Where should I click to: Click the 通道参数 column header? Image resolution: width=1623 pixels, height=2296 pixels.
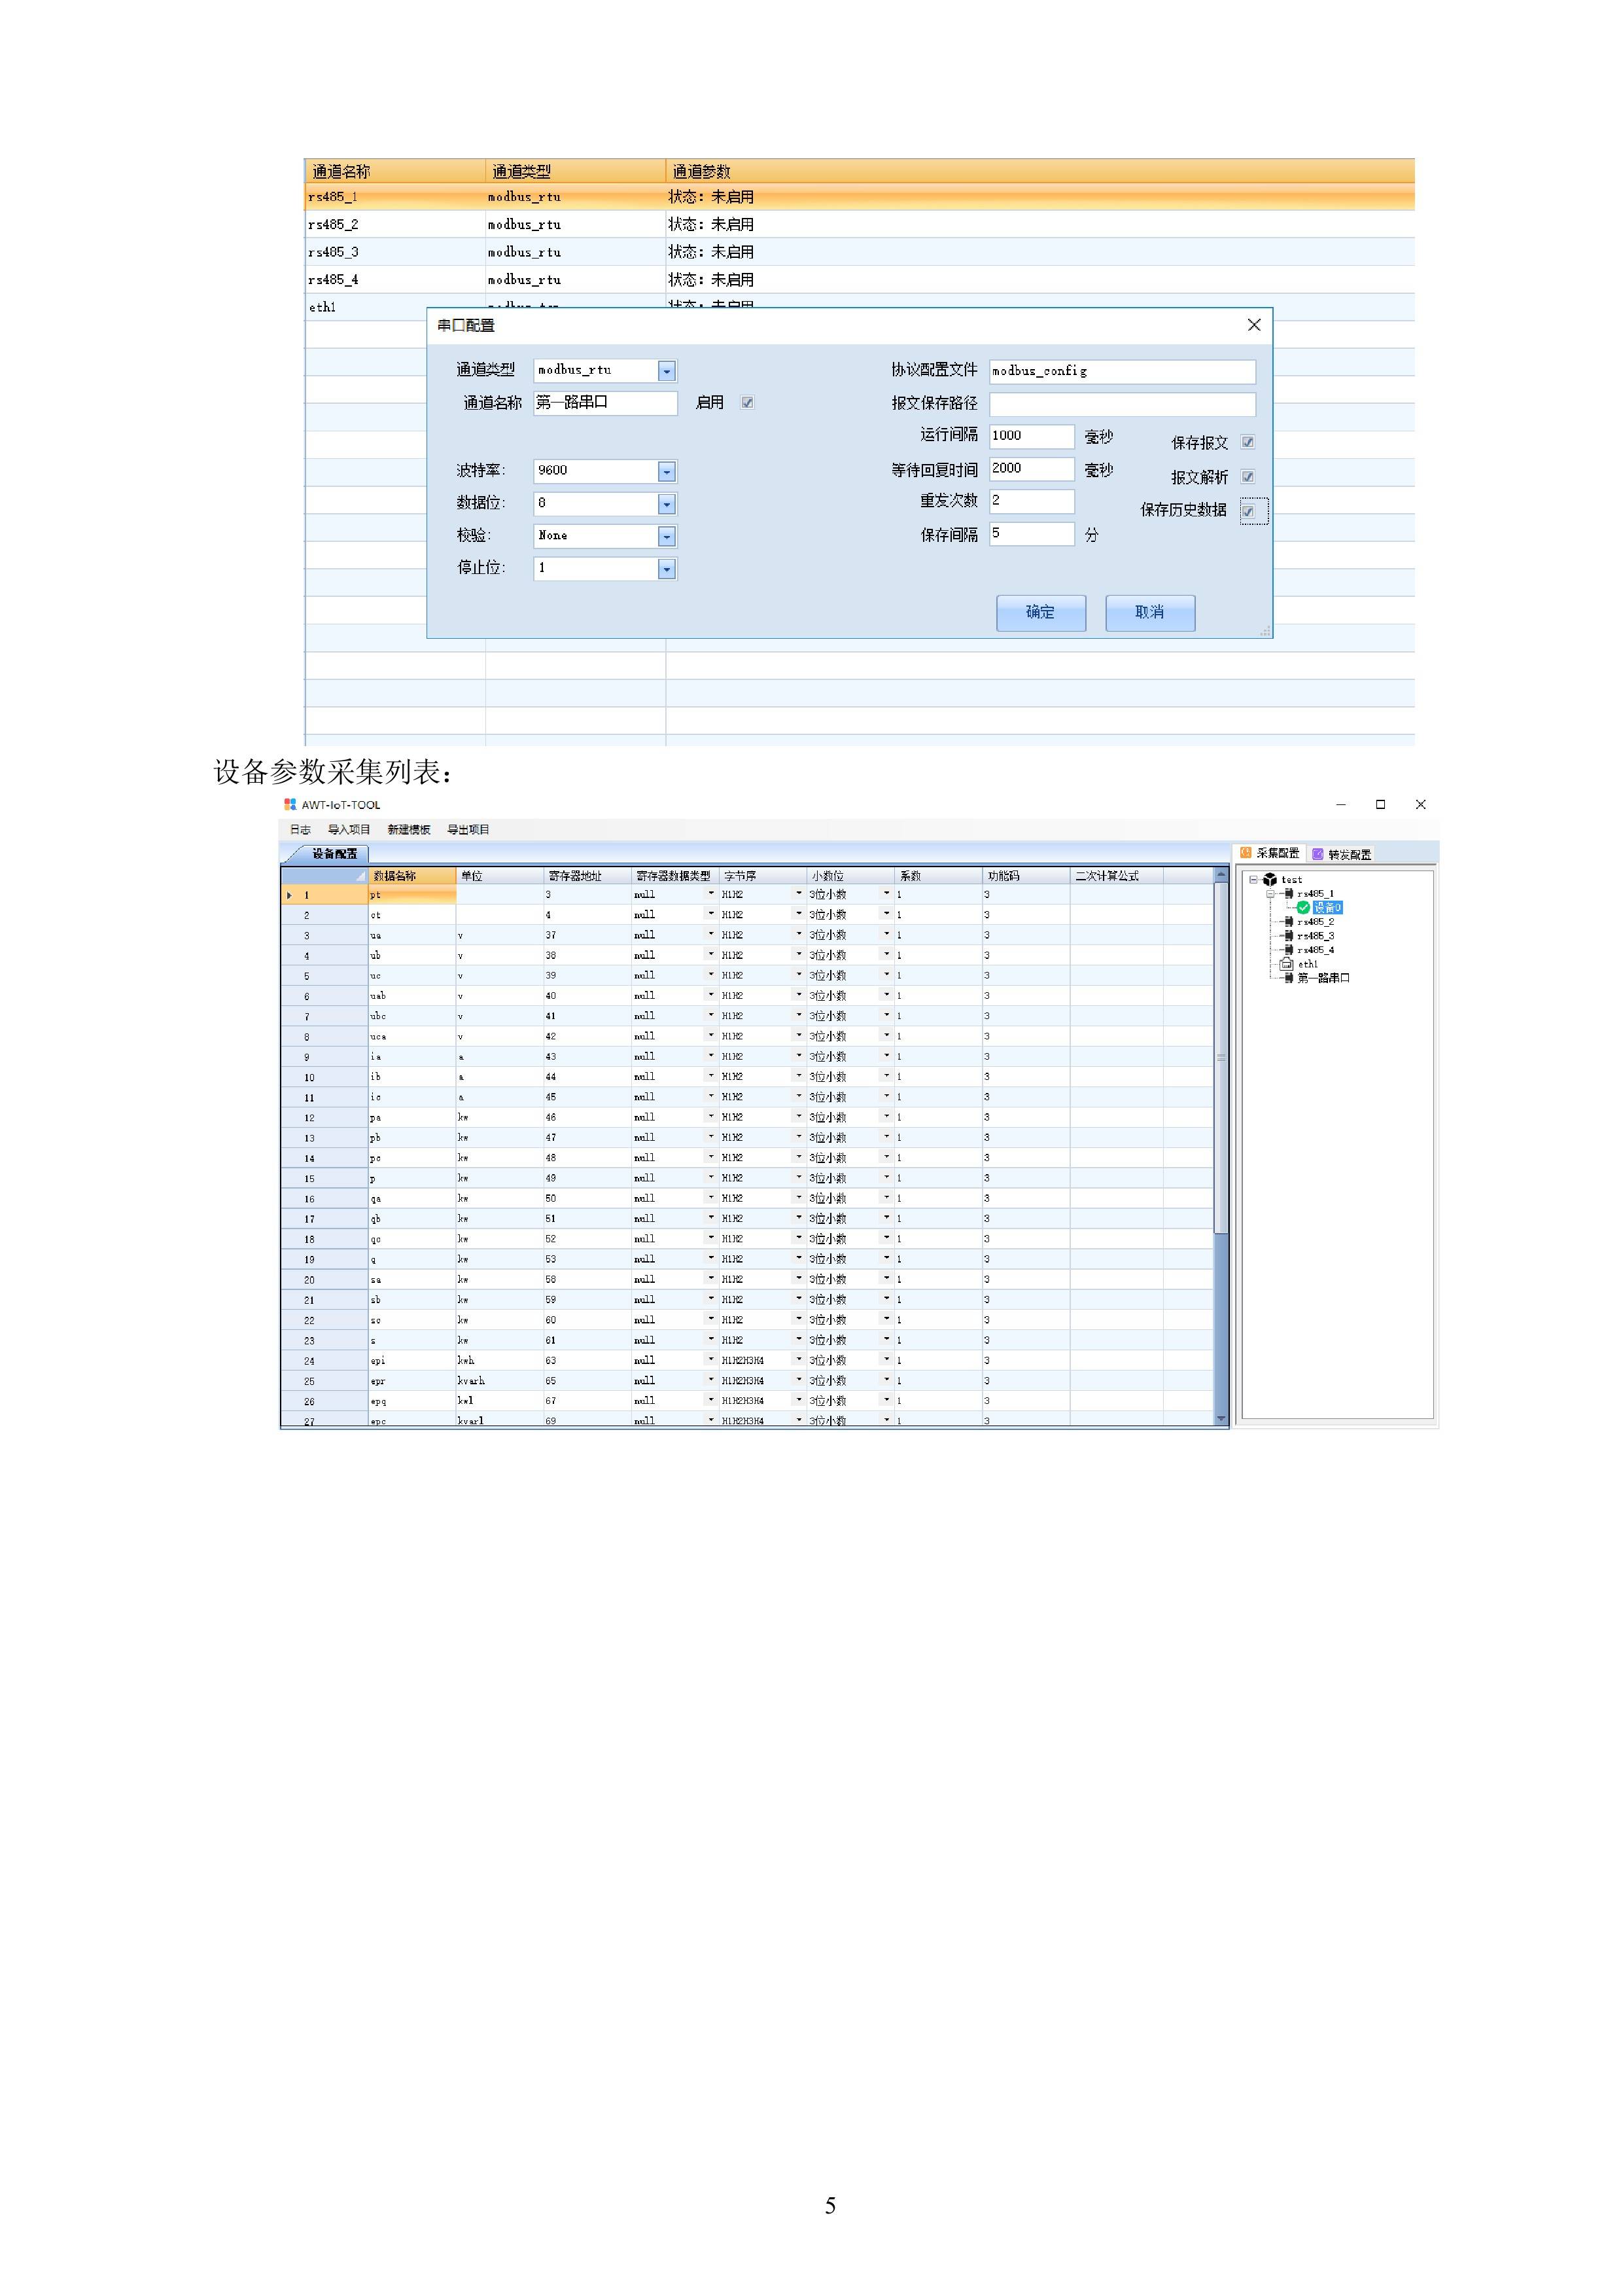[x=1040, y=171]
